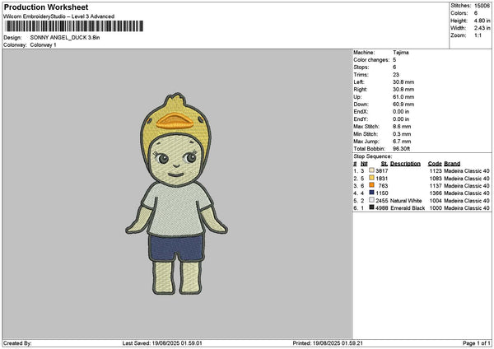Click the 'Production Worksheet' title

(46, 7)
